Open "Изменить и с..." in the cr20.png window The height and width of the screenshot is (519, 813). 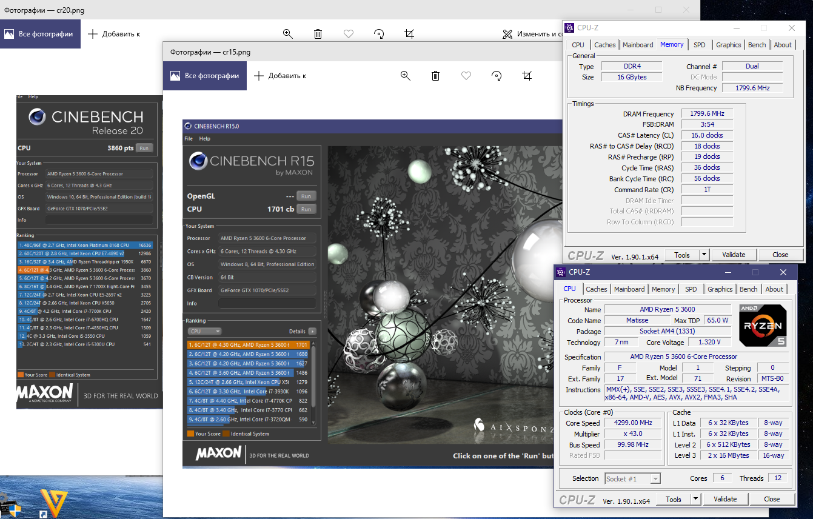click(x=532, y=34)
